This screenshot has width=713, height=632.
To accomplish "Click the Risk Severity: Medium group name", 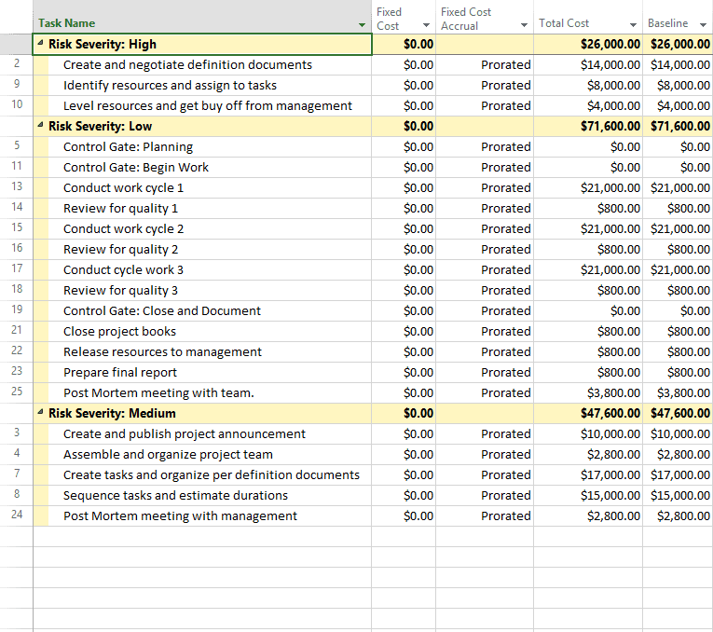I will pyautogui.click(x=112, y=413).
